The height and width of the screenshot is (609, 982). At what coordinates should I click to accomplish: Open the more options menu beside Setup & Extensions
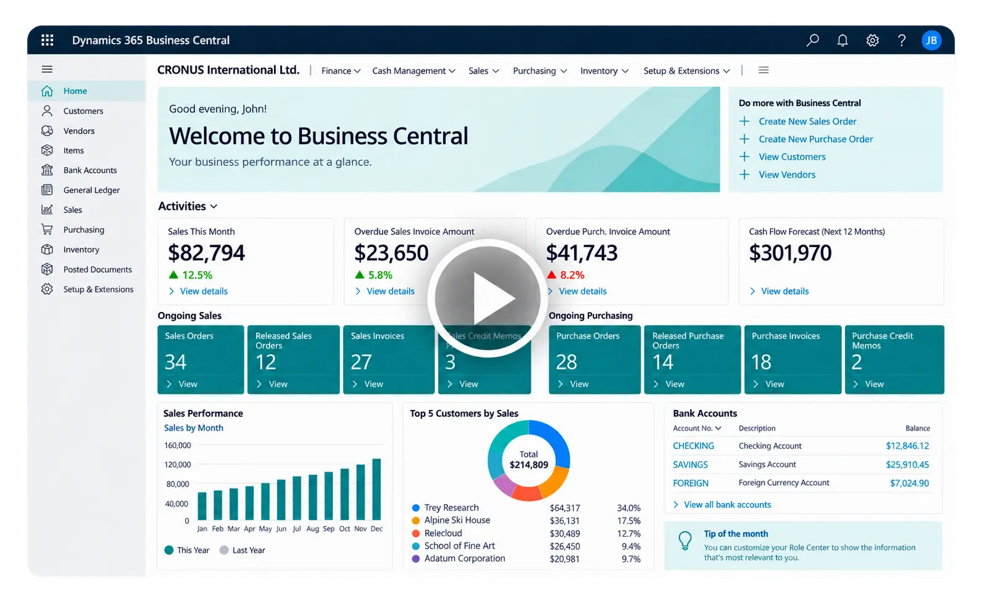point(764,70)
